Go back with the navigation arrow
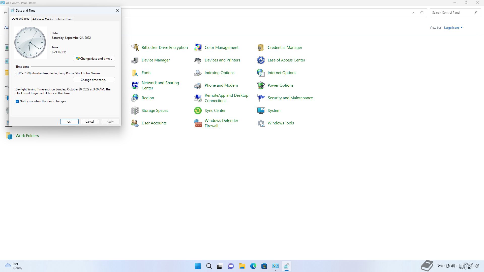The image size is (484, 272). 5,13
